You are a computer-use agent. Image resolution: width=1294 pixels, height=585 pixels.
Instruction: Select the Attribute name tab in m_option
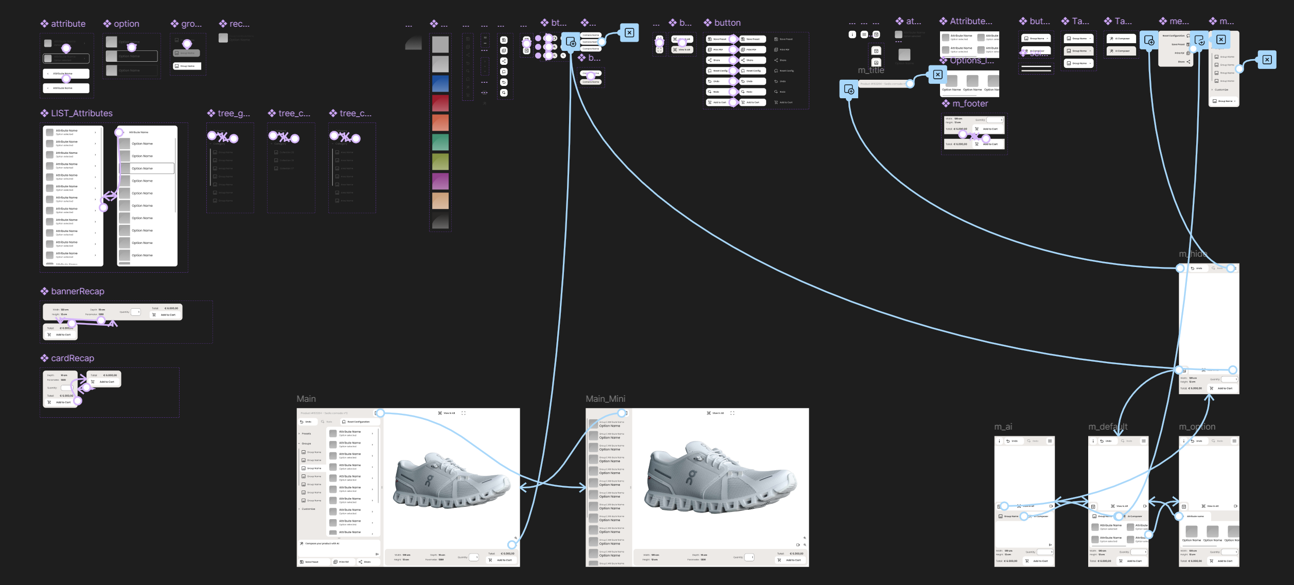[1195, 516]
